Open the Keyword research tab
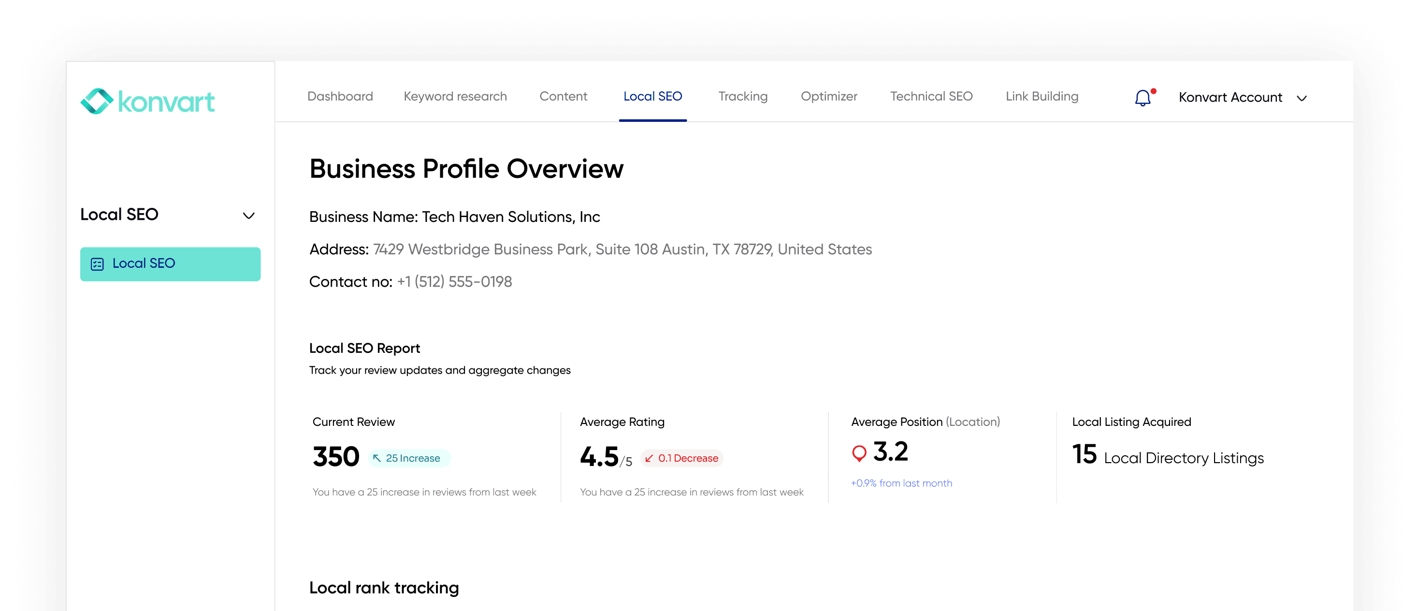Viewport: 1418px width, 611px height. point(455,96)
